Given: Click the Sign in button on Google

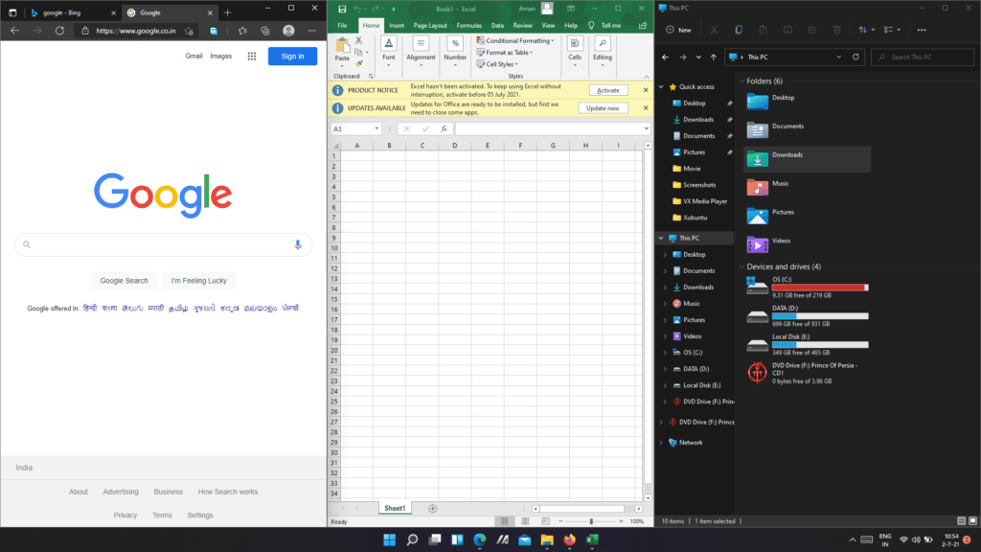Looking at the screenshot, I should coord(292,57).
